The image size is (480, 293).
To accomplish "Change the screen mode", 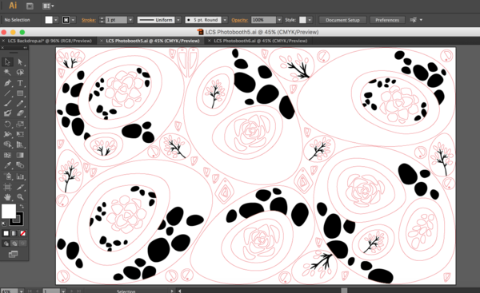I will tap(13, 254).
